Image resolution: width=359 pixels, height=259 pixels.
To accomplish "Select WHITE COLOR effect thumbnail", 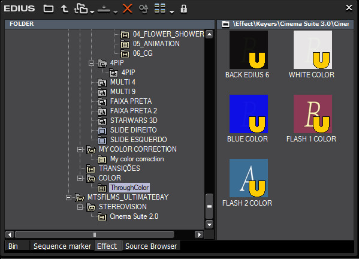I will [312, 50].
